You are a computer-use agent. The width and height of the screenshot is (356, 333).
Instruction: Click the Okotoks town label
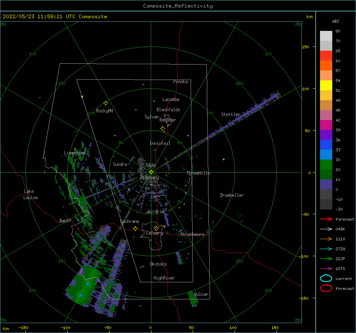click(x=158, y=264)
